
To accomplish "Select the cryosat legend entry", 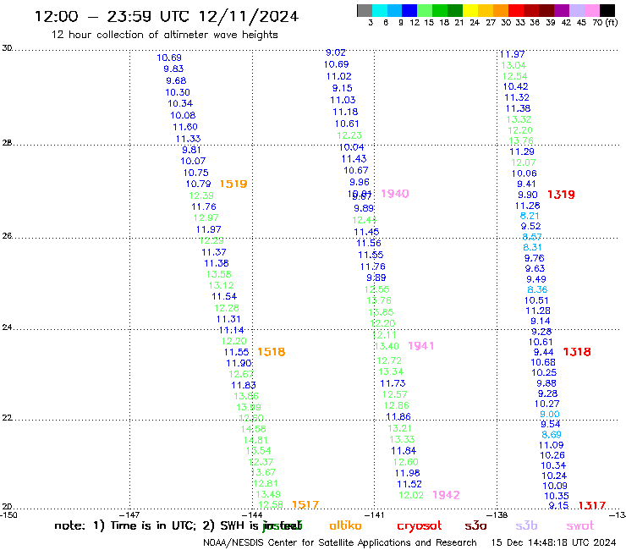I will tap(420, 526).
